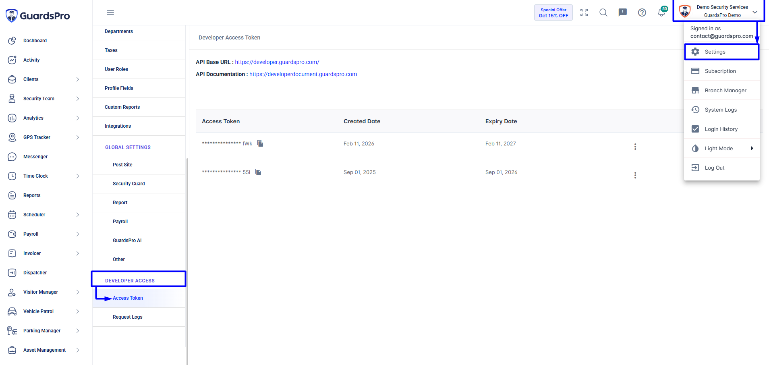Click the GuardsPro logo
This screenshot has width=769, height=365.
click(x=38, y=16)
